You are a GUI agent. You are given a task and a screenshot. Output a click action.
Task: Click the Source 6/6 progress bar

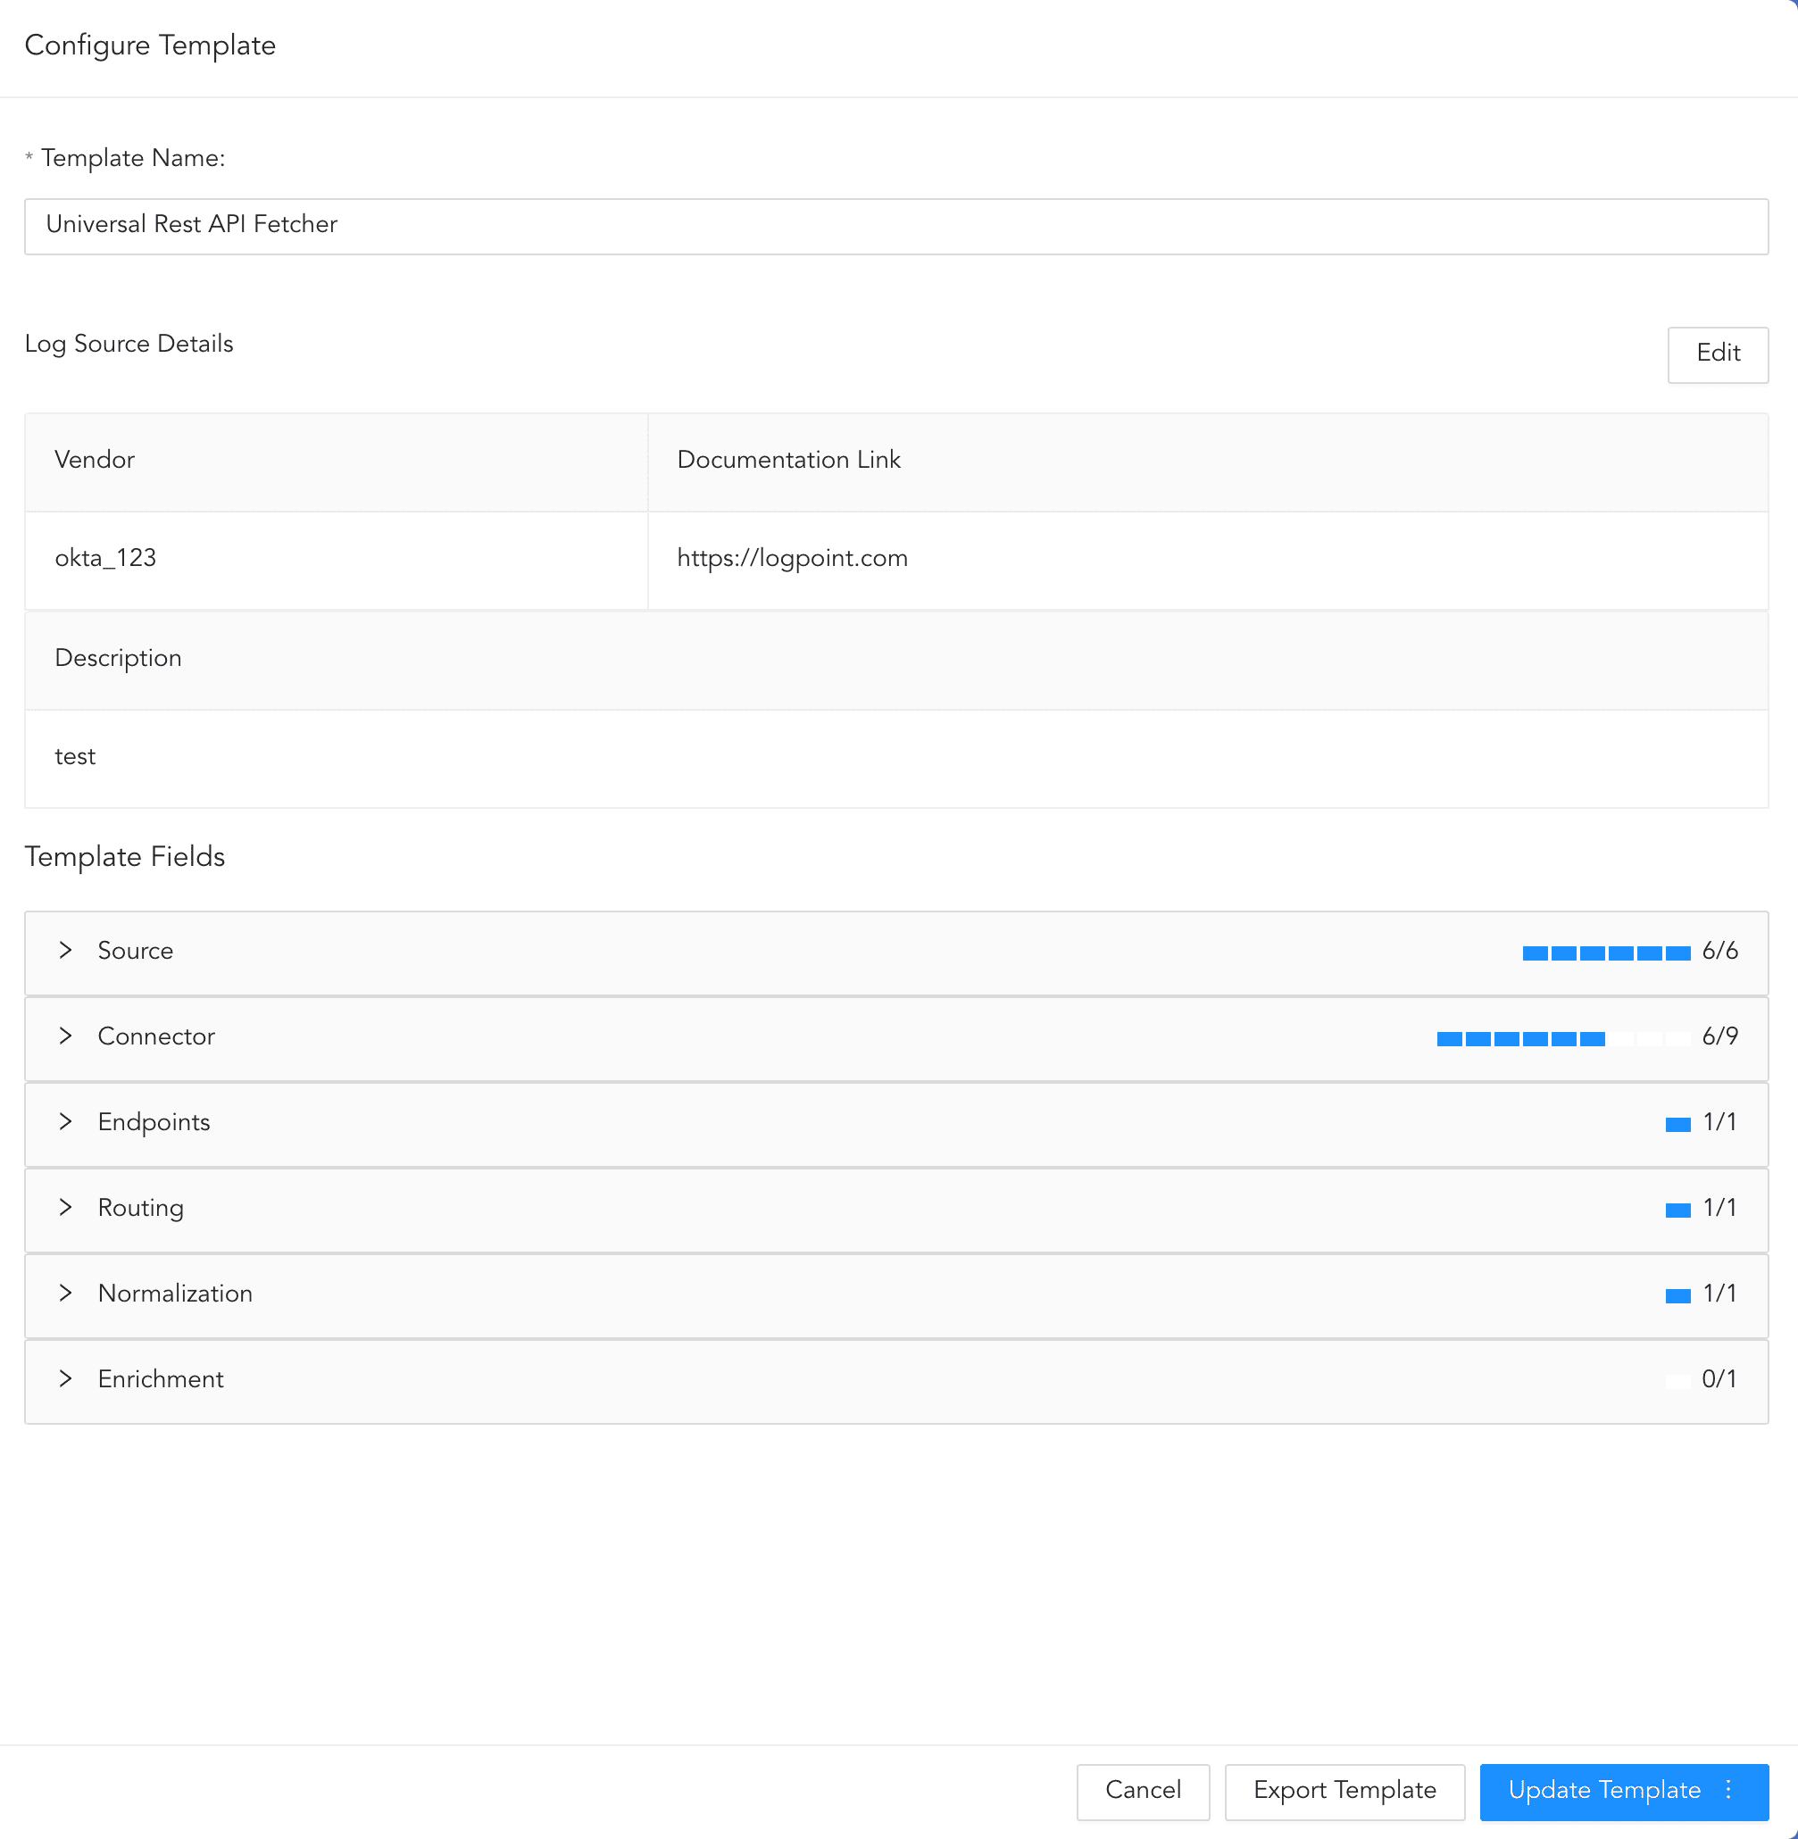(x=1605, y=953)
